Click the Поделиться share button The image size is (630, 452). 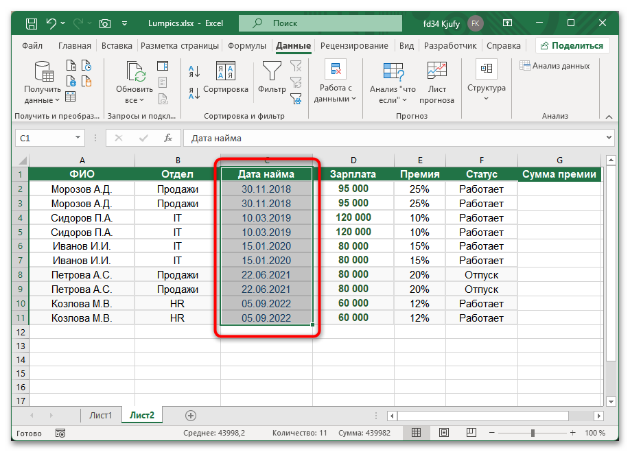click(572, 46)
